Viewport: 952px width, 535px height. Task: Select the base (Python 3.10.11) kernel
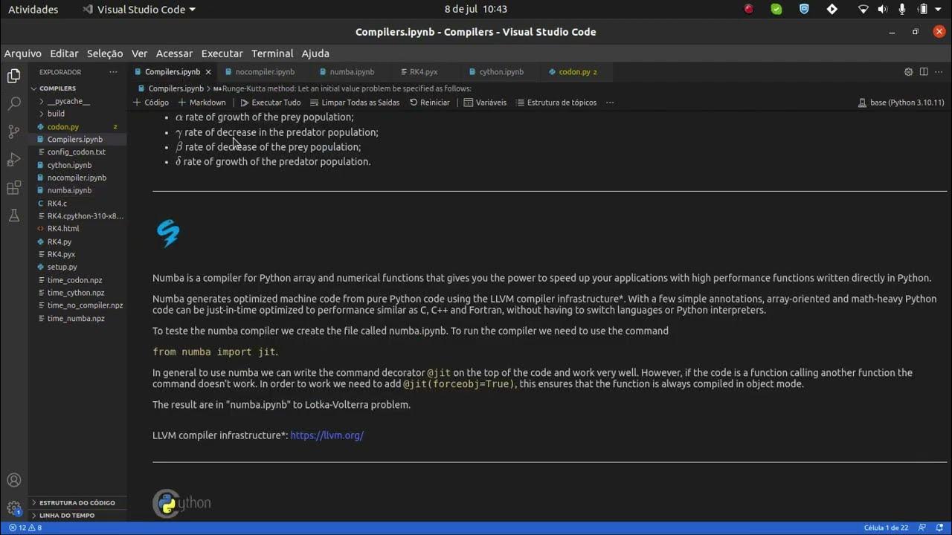pyautogui.click(x=901, y=103)
